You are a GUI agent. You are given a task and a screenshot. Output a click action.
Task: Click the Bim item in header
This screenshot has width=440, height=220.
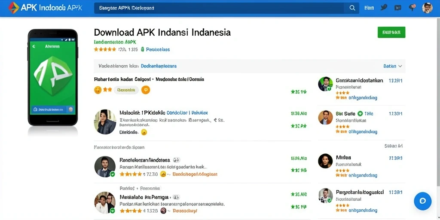[x=369, y=8]
